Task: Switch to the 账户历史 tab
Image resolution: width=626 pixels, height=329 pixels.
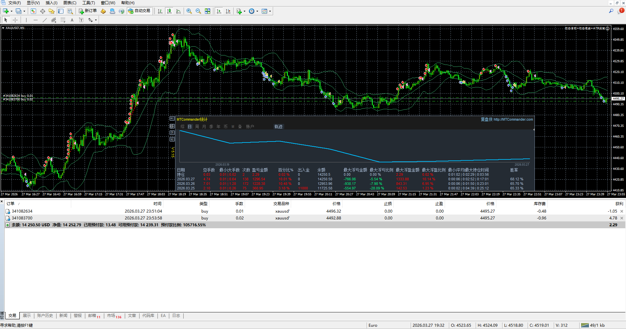Action: click(x=45, y=316)
